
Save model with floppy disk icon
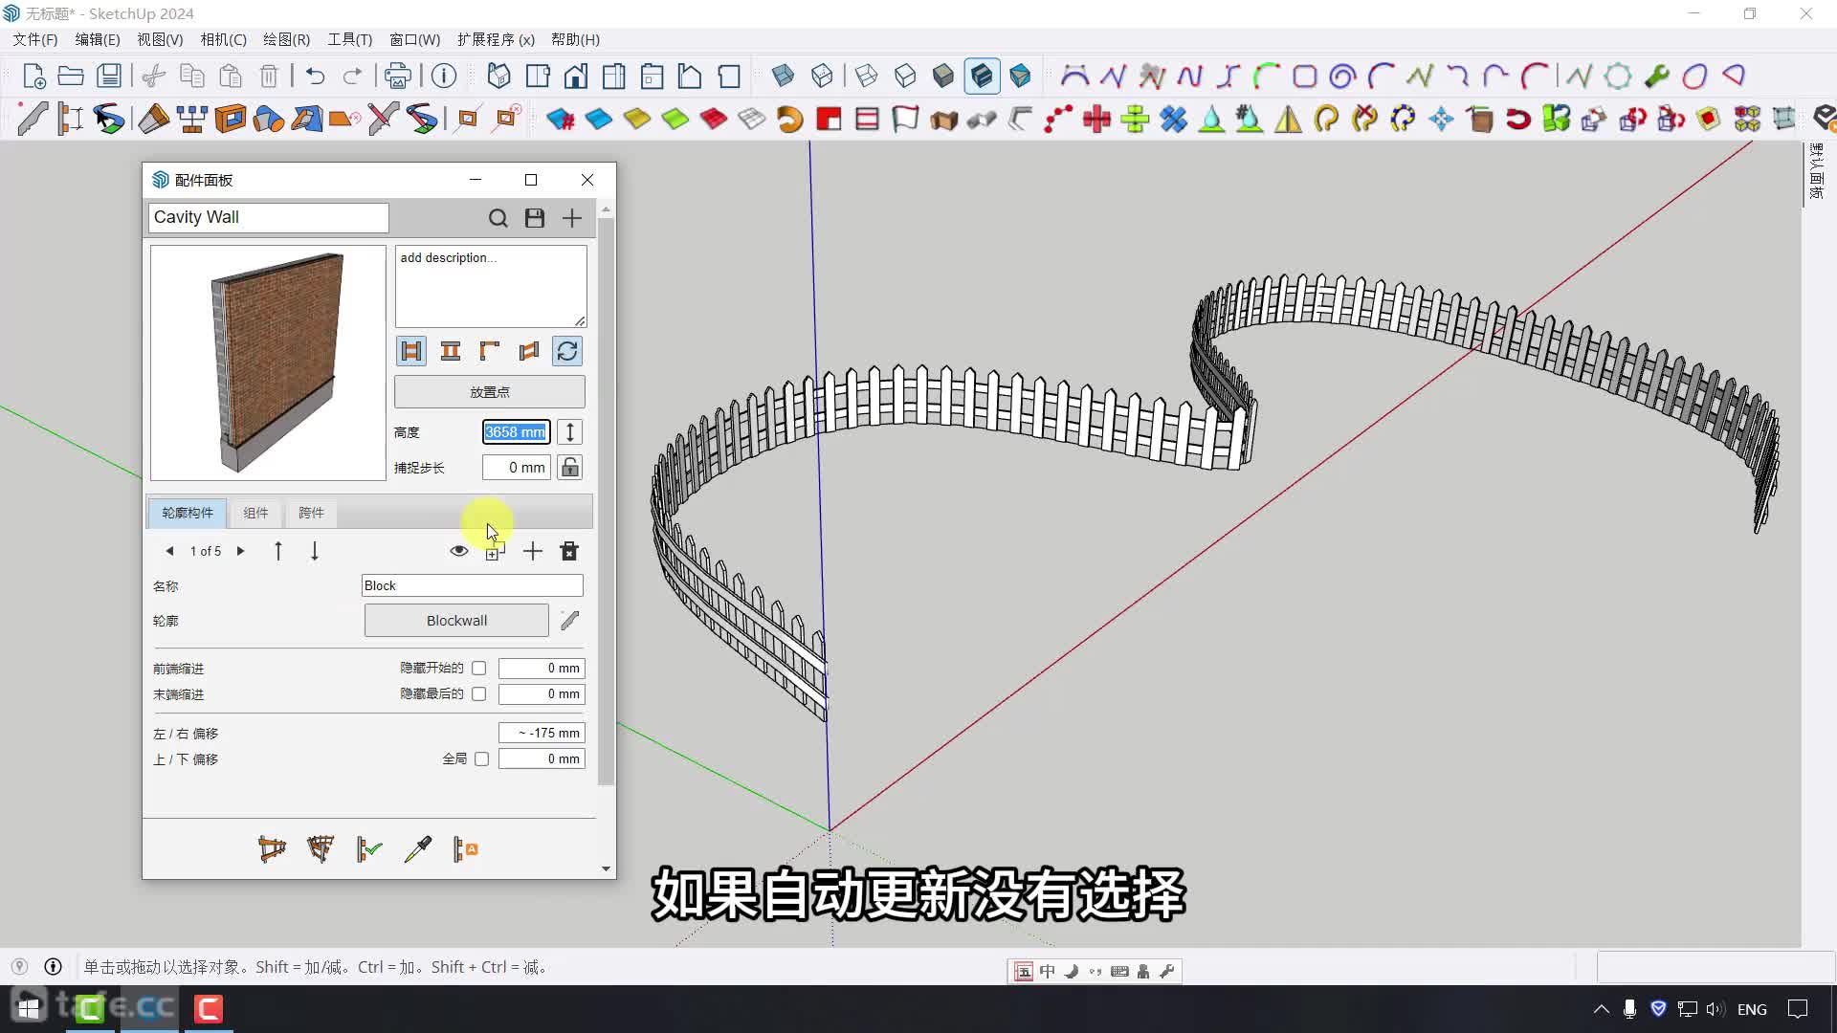pos(109,76)
